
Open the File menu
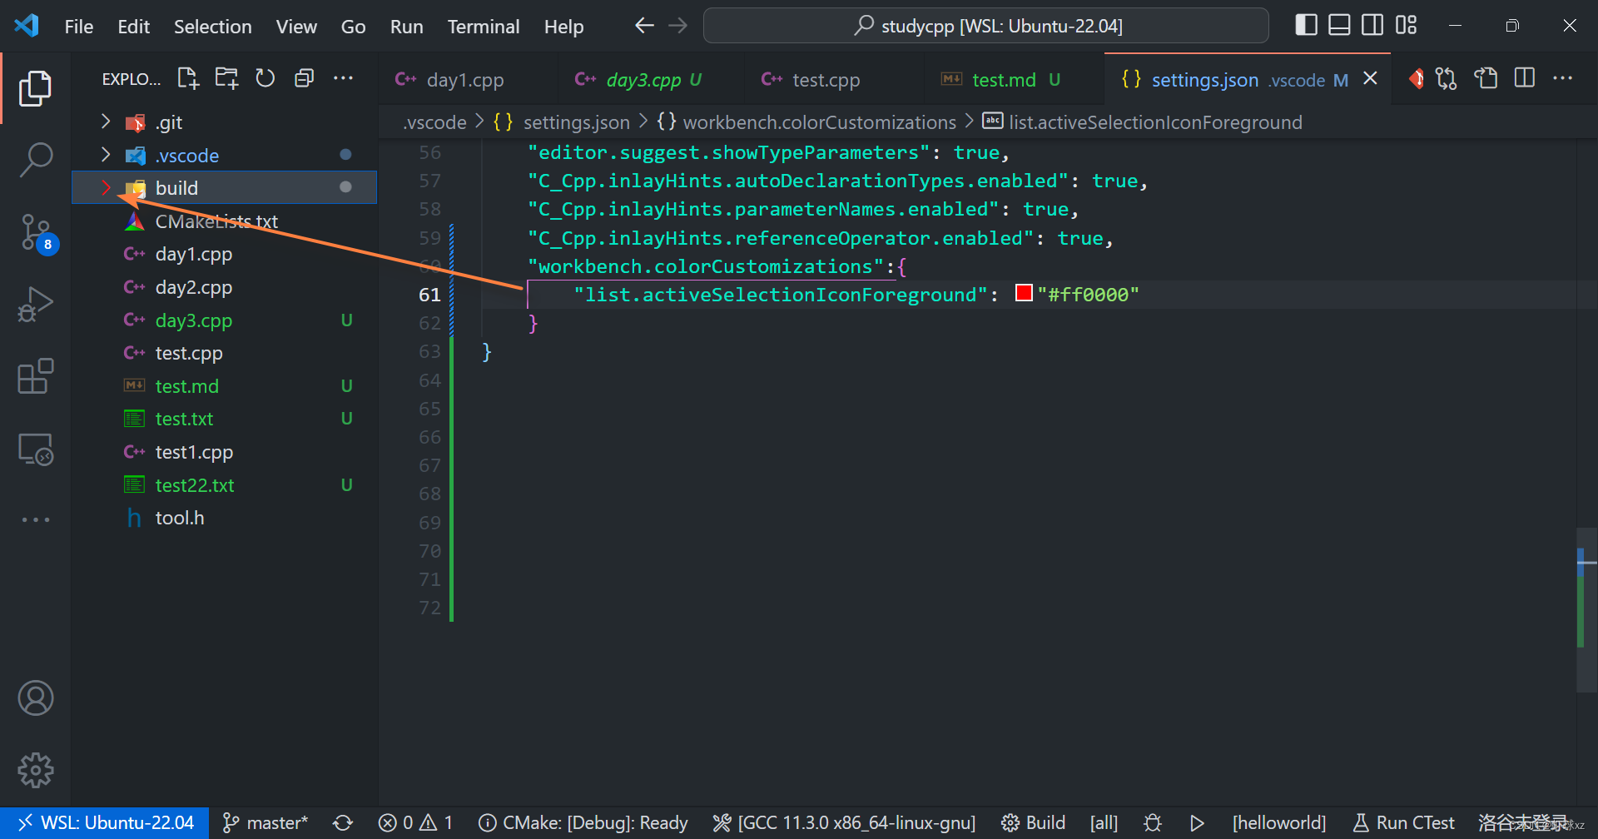point(79,27)
